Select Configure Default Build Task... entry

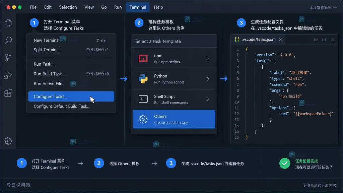71,106
